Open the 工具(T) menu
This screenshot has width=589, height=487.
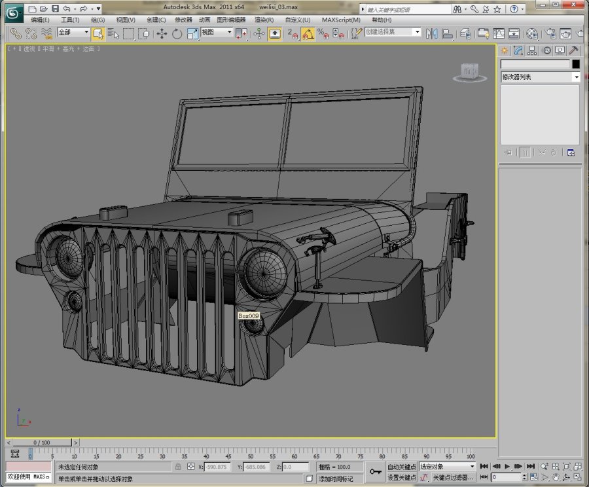(70, 20)
